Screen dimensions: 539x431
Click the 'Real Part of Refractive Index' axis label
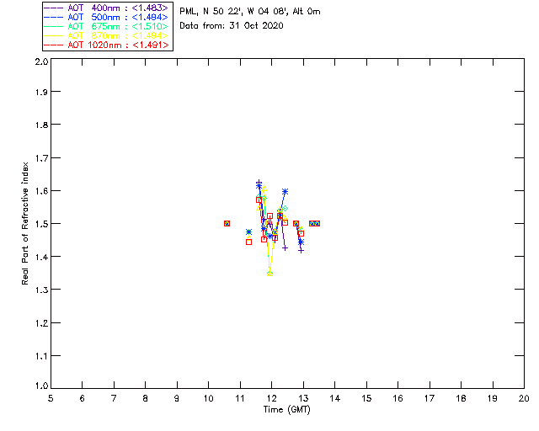(24, 223)
